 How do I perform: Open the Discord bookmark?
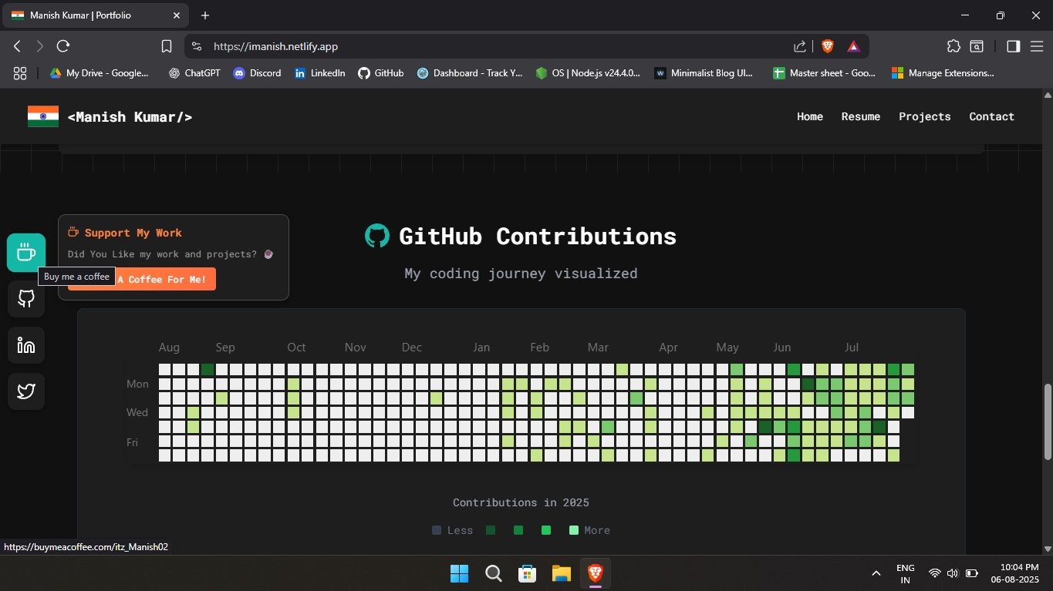(x=257, y=73)
